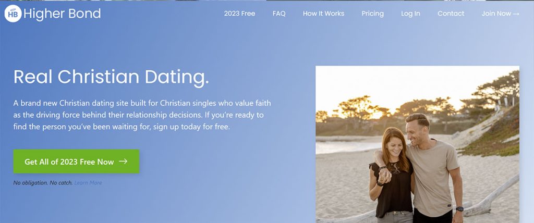The height and width of the screenshot is (223, 534).
Task: Open the Contact page link
Action: point(451,14)
